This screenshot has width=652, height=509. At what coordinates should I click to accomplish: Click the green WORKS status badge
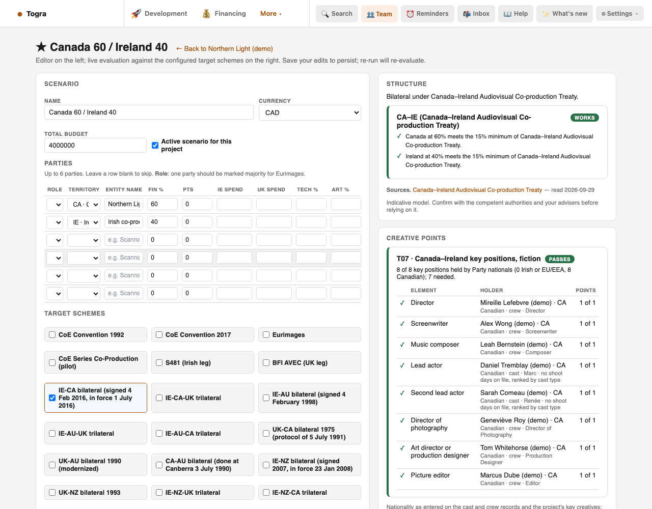pyautogui.click(x=584, y=118)
